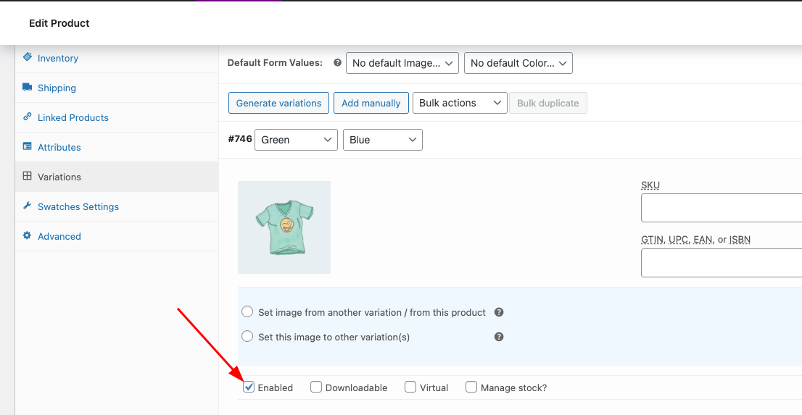Enable the Manage stock? checkbox
The height and width of the screenshot is (415, 802).
tap(471, 387)
